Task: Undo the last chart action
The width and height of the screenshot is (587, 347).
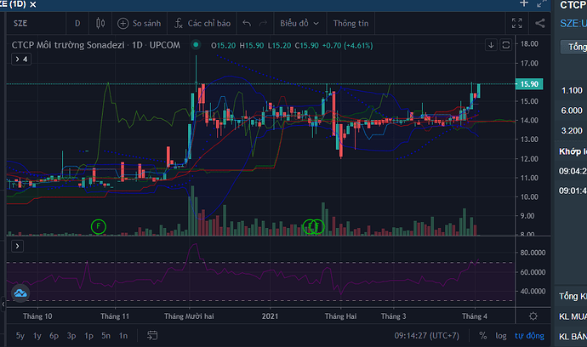Action: (x=247, y=23)
